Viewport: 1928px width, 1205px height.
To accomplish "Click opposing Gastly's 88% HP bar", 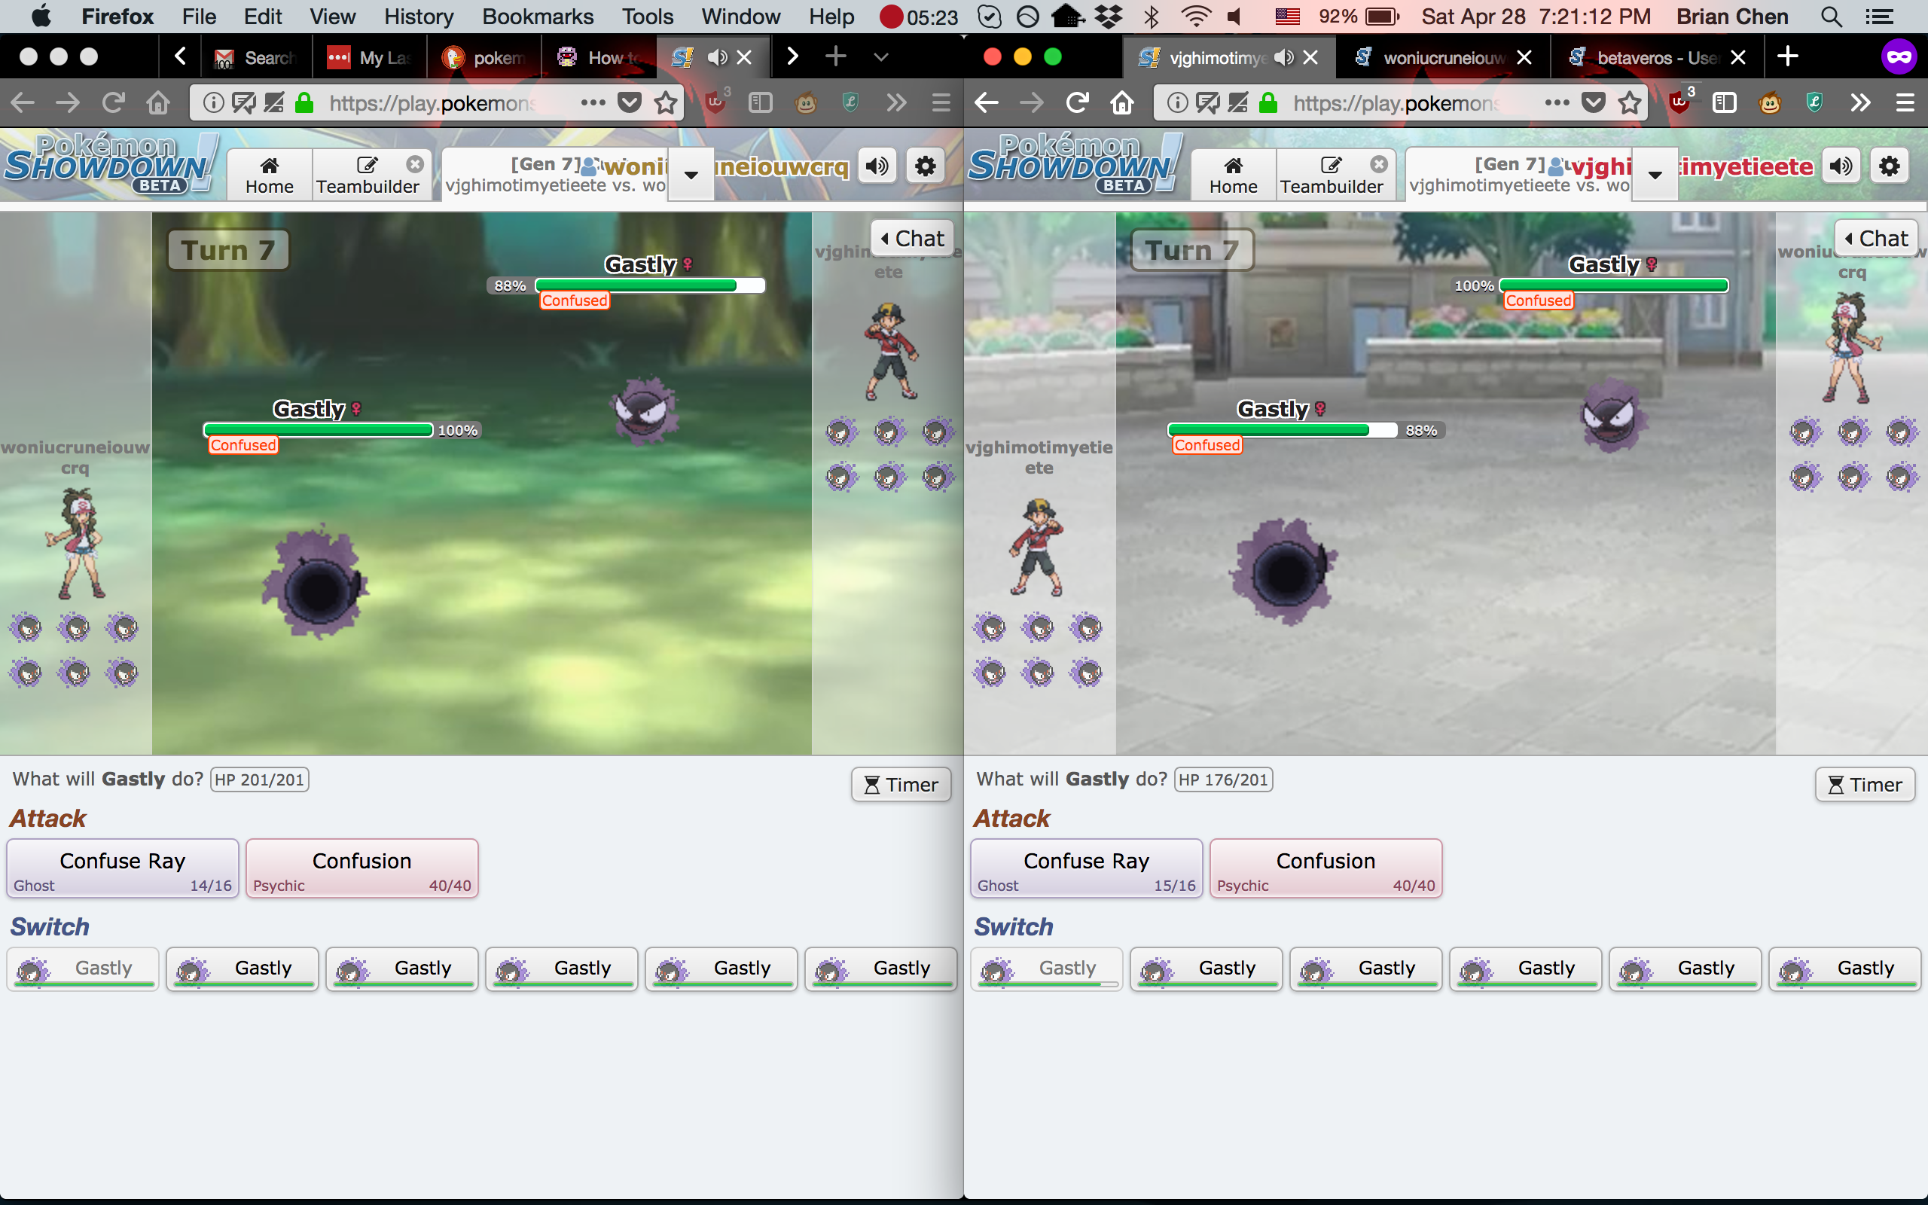I will (x=649, y=285).
